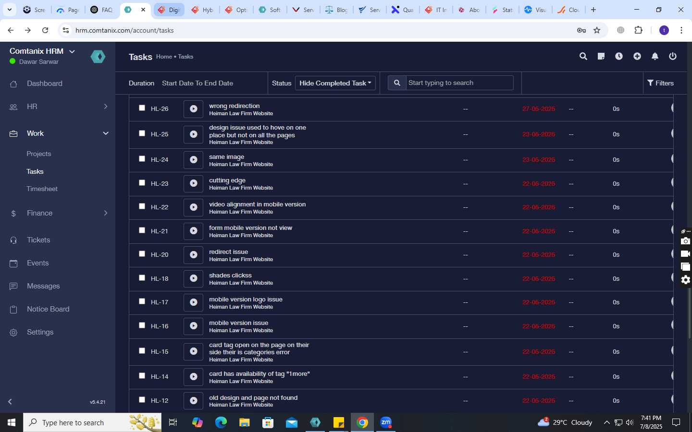692x432 pixels.
Task: Open the timer clock icon in header
Action: click(x=619, y=57)
